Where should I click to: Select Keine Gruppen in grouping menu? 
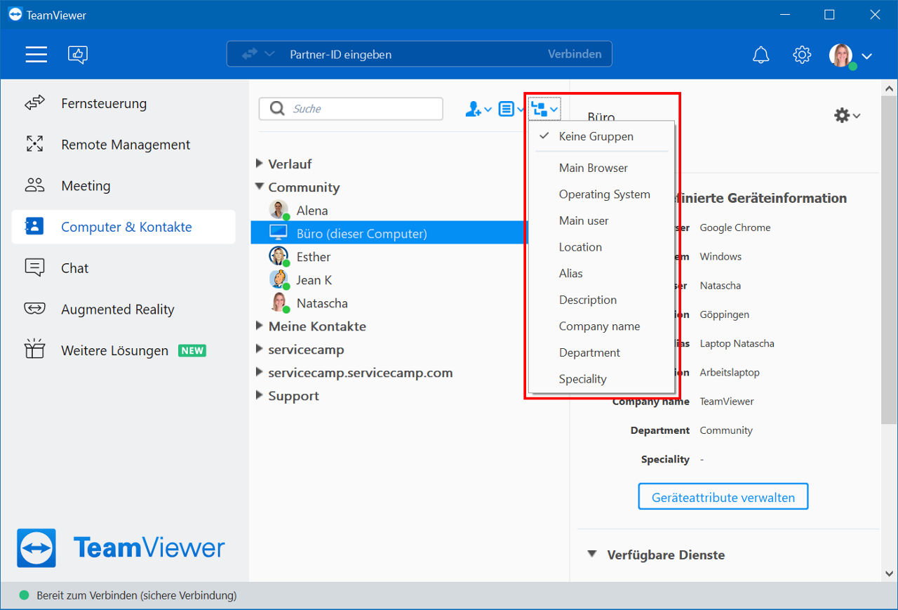click(x=601, y=136)
